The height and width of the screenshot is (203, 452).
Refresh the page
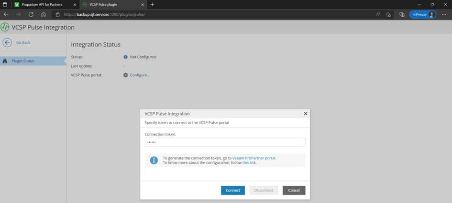(31, 14)
